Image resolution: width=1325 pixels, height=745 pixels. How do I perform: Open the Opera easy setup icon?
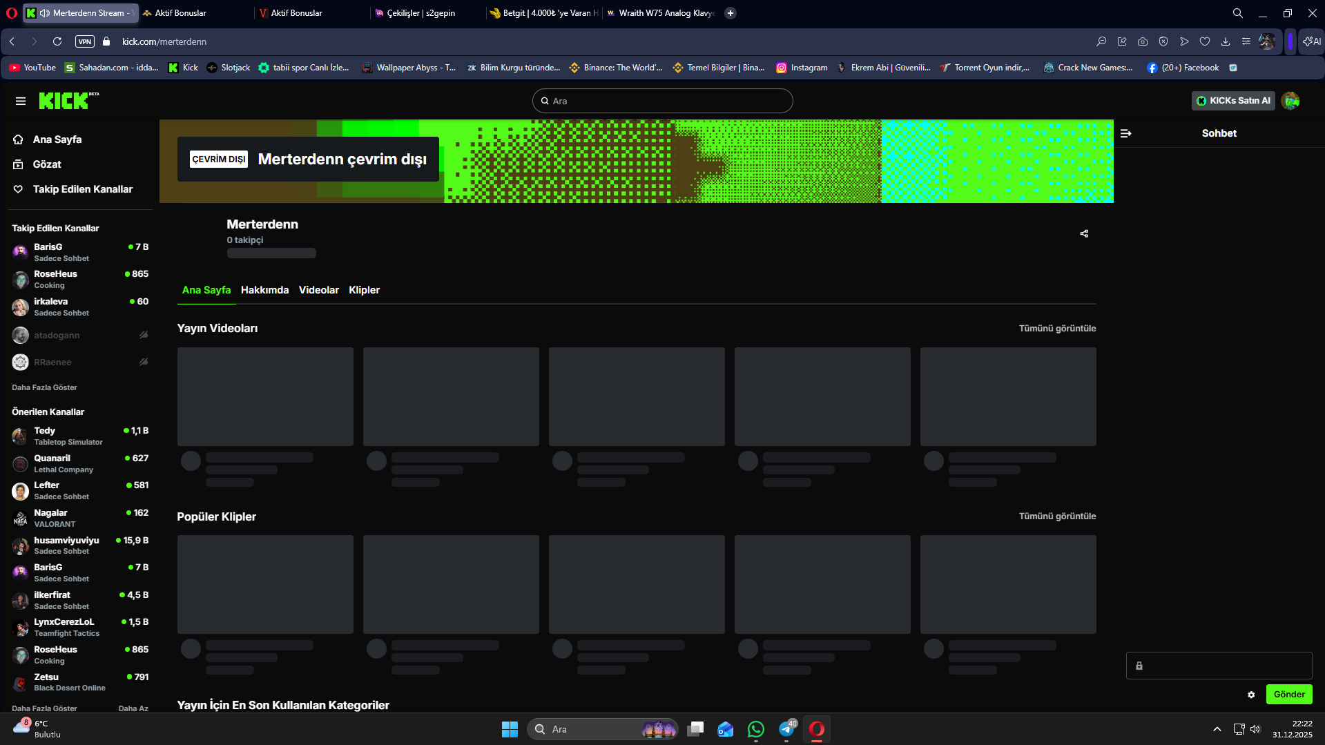[1246, 41]
